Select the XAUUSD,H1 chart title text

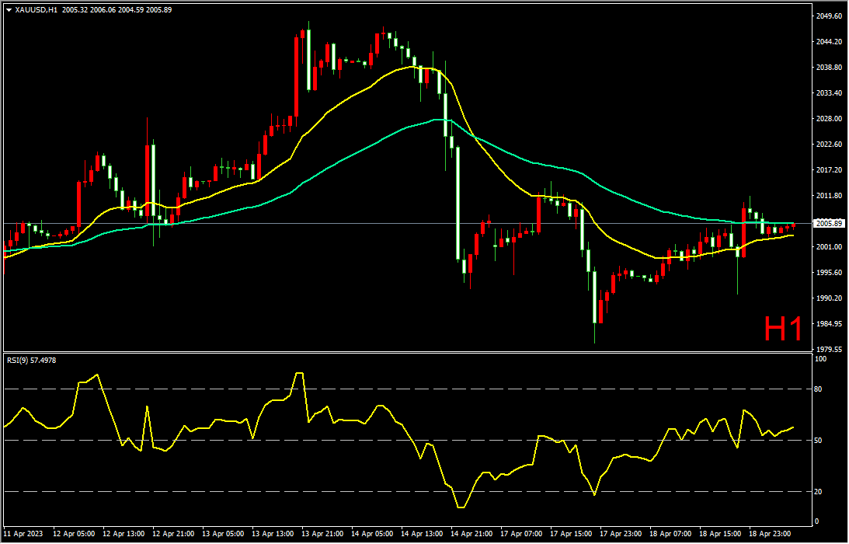[x=37, y=10]
